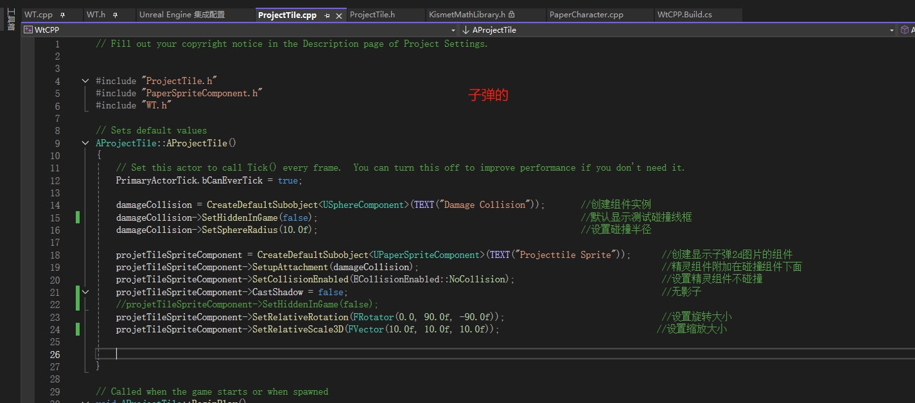Collapse the code region at line 21

pyautogui.click(x=85, y=292)
